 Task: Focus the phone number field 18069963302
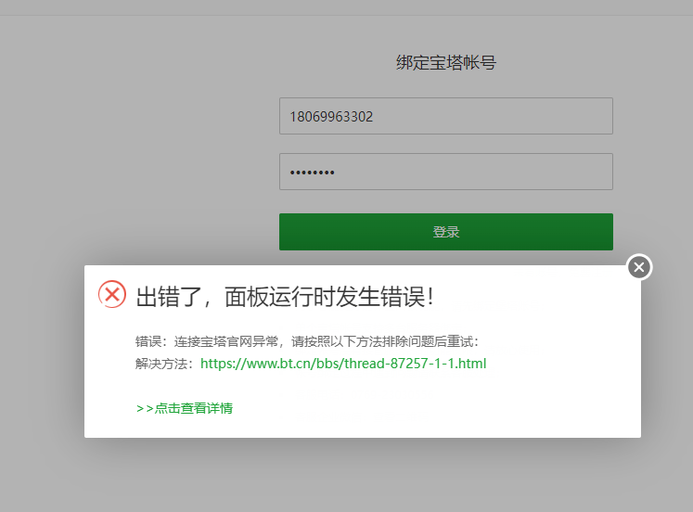(446, 116)
